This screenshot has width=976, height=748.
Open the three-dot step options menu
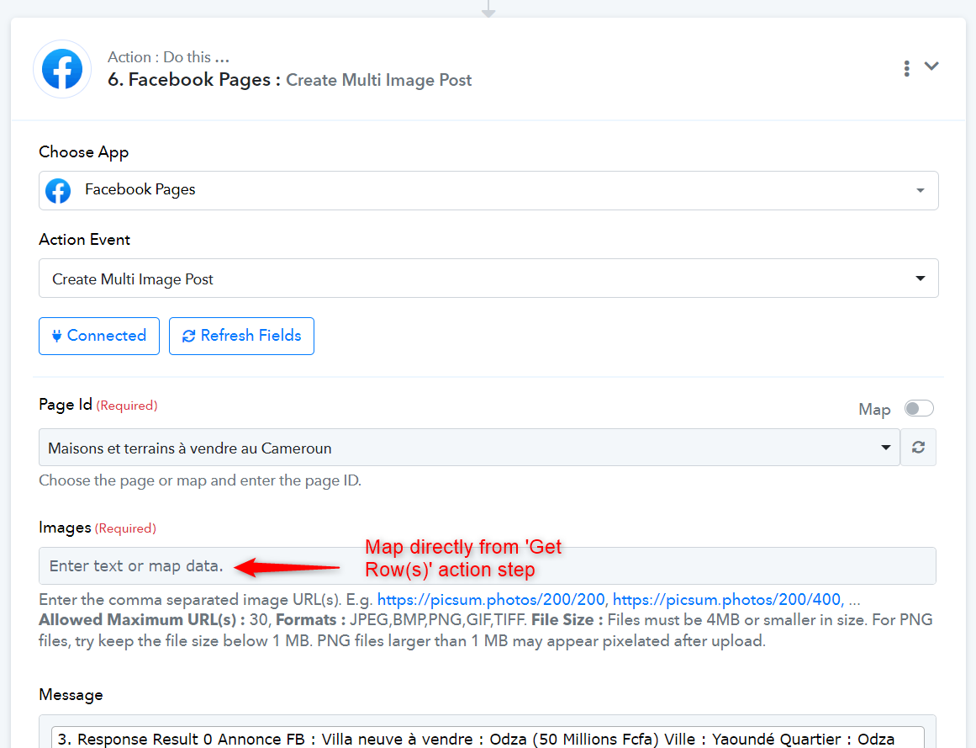pos(906,68)
